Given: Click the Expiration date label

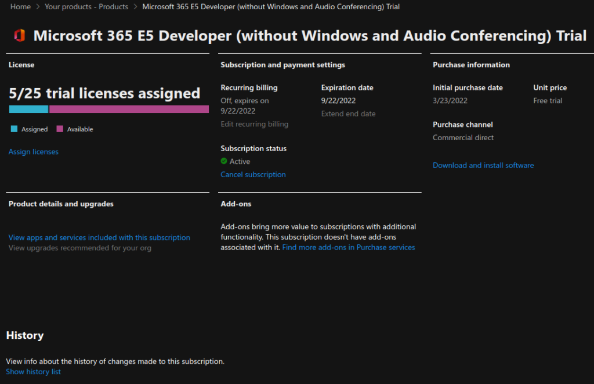Looking at the screenshot, I should [347, 88].
